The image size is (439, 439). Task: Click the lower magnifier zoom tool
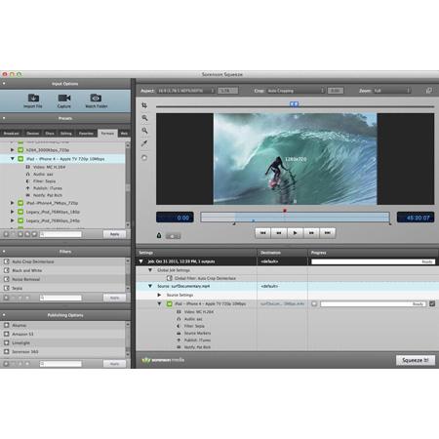point(144,131)
